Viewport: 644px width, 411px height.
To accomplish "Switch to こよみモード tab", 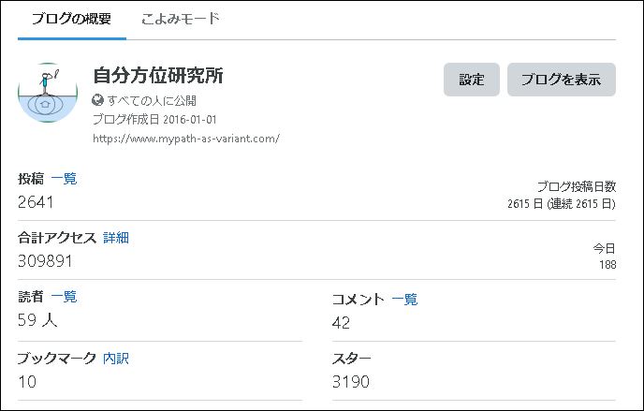I will pyautogui.click(x=181, y=19).
